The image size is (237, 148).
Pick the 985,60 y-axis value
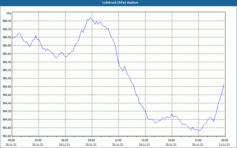(x=7, y=54)
